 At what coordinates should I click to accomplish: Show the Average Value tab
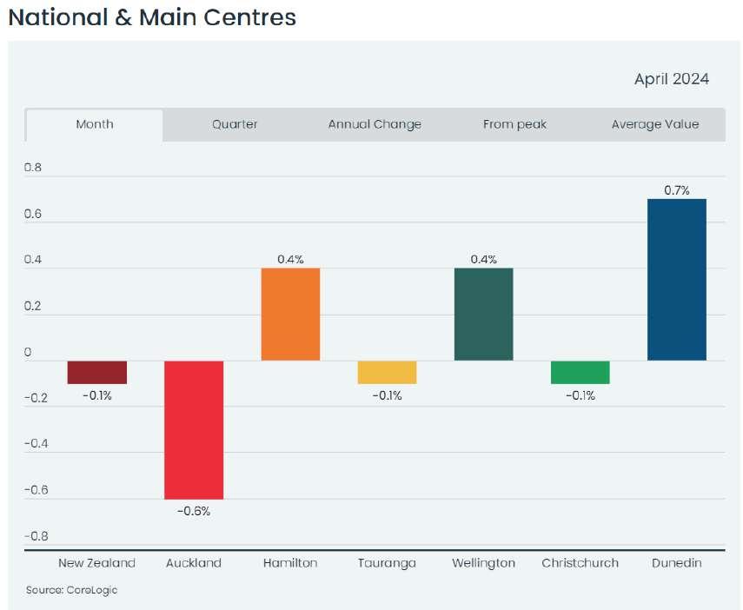(x=654, y=124)
